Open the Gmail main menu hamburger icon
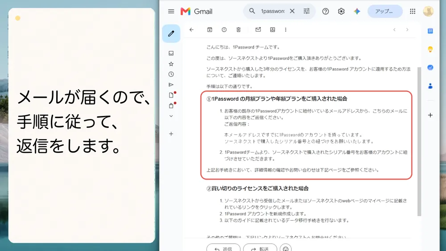This screenshot has height=251, width=446. pos(171,12)
